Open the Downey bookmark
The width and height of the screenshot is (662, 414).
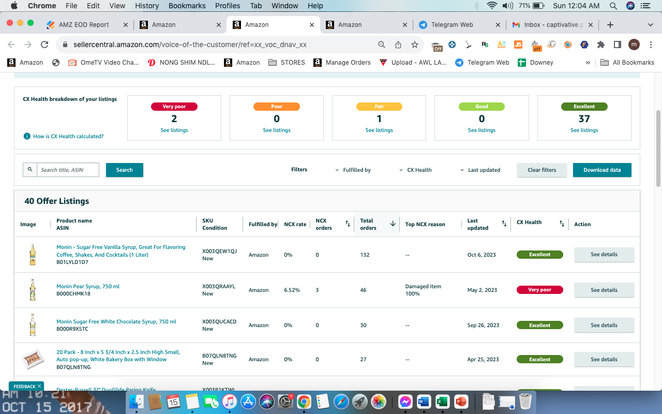[x=536, y=63]
